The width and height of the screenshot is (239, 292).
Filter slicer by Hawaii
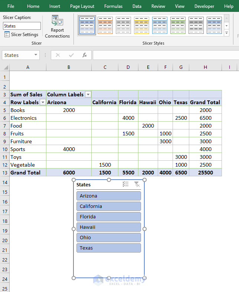click(x=109, y=227)
